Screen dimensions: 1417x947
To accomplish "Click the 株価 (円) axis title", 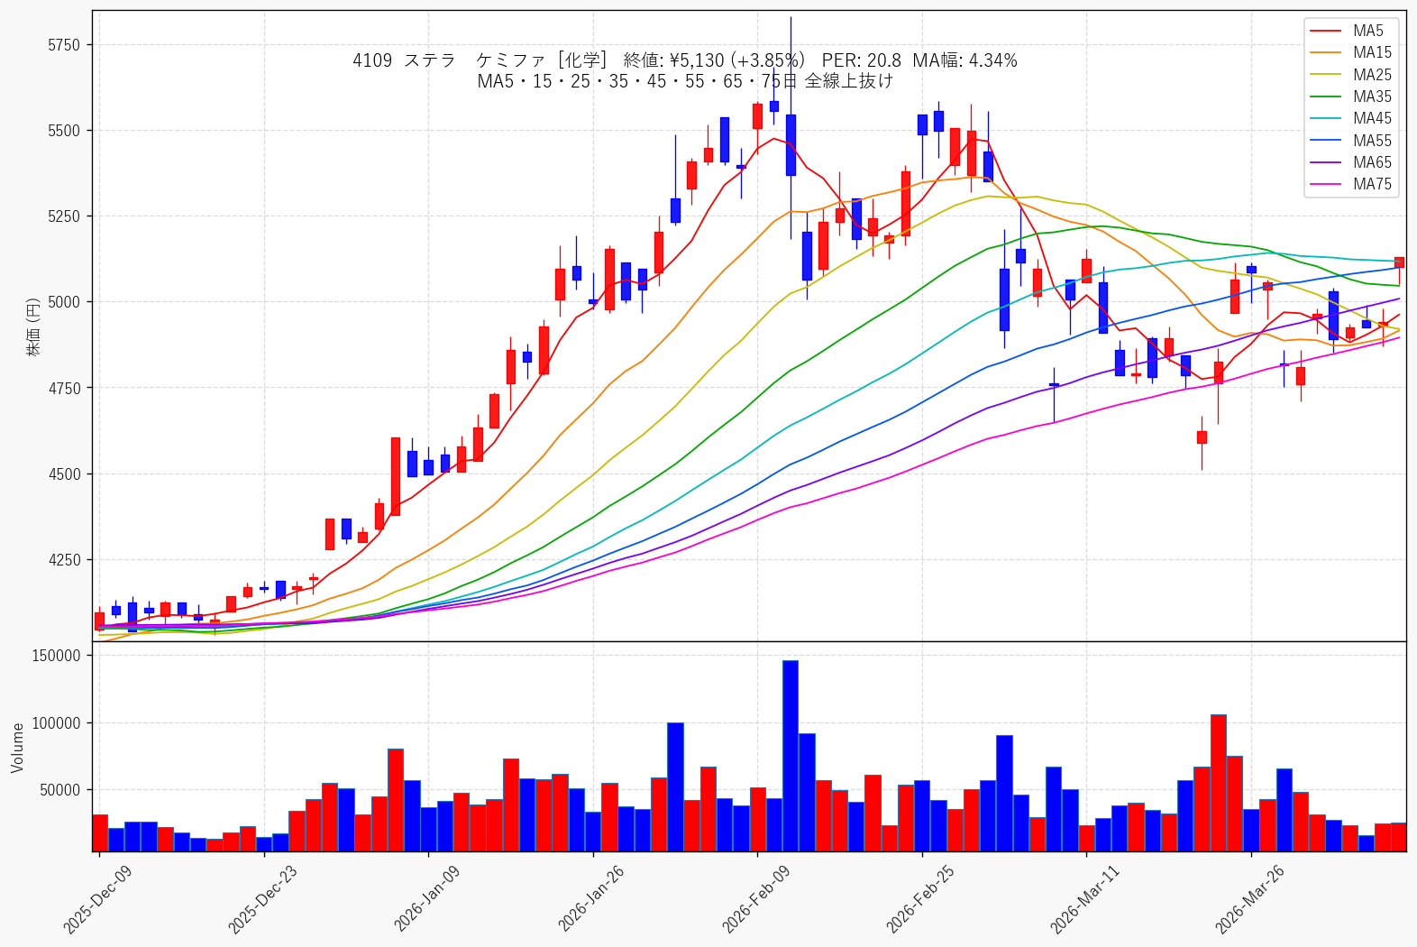I will [33, 326].
